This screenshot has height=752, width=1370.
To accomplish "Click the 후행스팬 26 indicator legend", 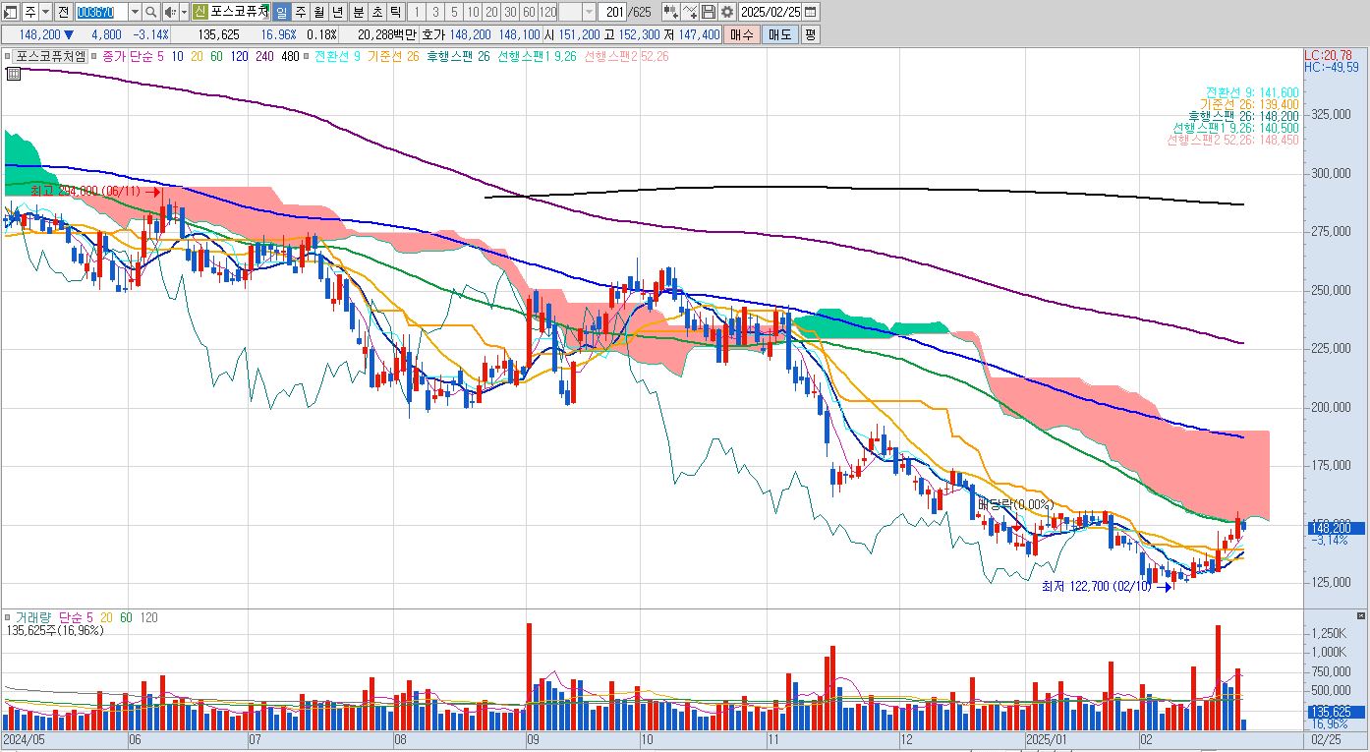I will (x=459, y=56).
